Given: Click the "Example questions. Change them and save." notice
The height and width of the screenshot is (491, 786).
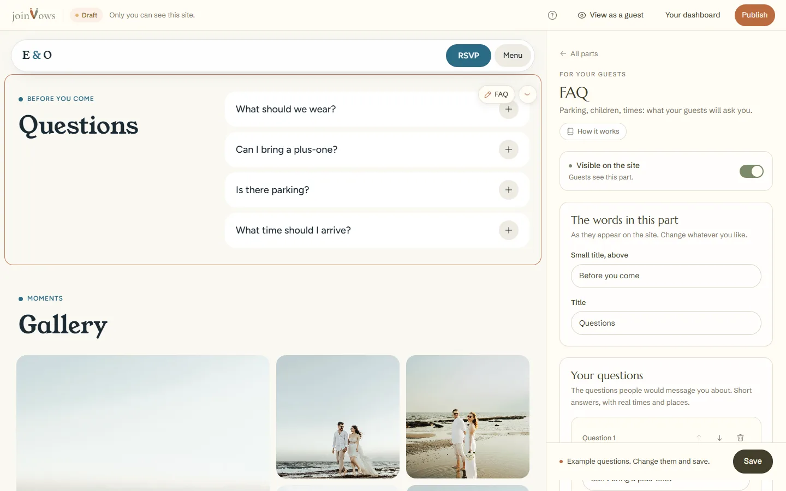Looking at the screenshot, I should point(639,462).
